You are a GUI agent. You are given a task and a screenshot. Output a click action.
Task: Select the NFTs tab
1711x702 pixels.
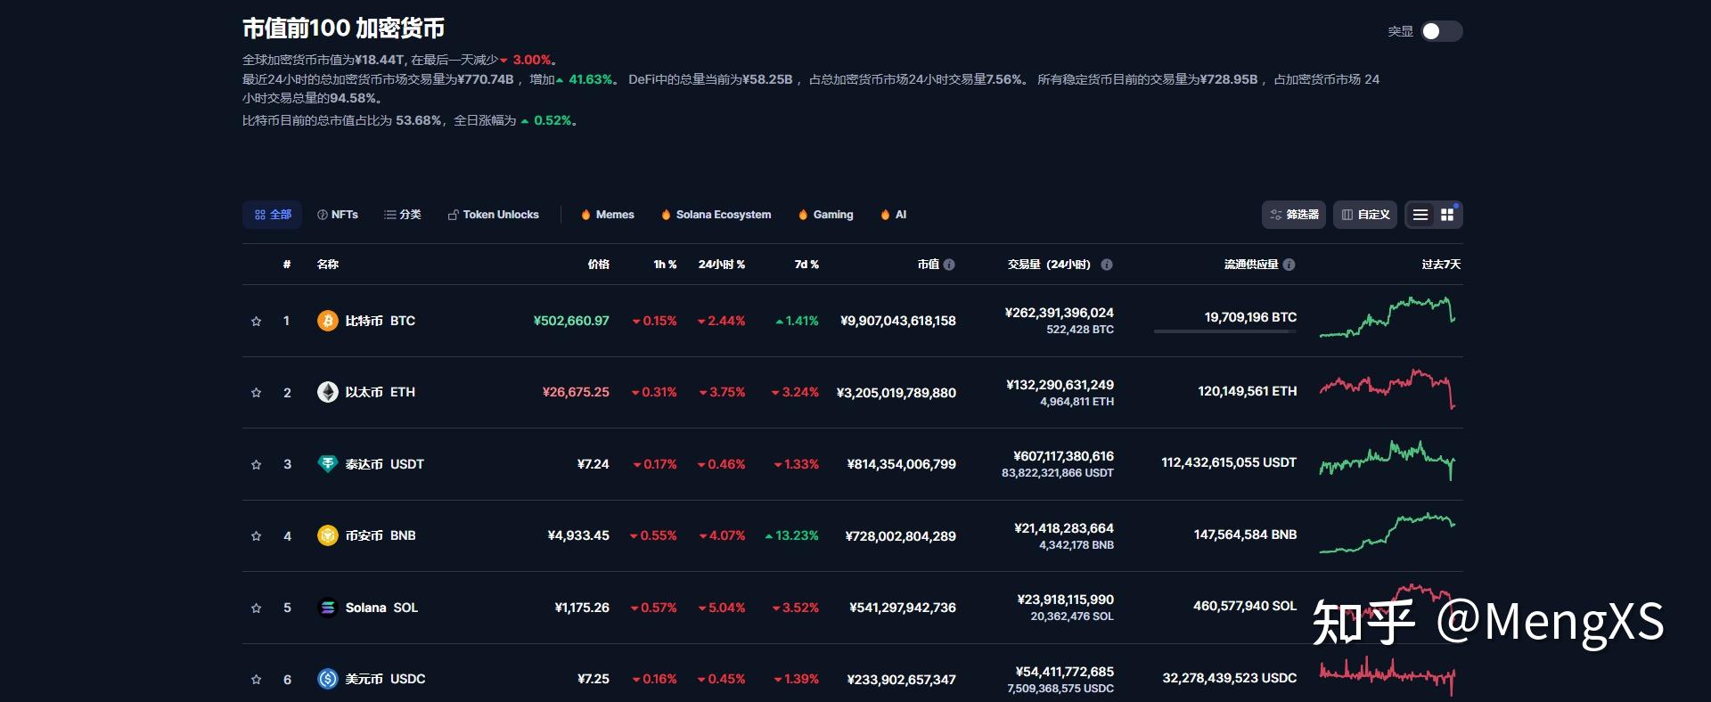click(338, 215)
